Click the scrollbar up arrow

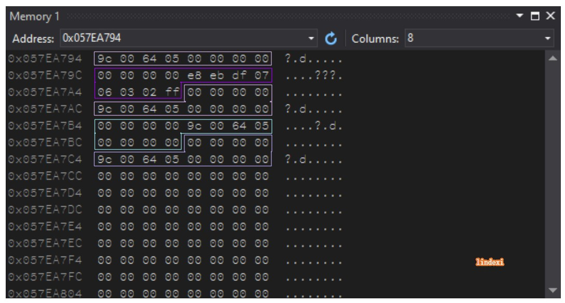(x=553, y=58)
